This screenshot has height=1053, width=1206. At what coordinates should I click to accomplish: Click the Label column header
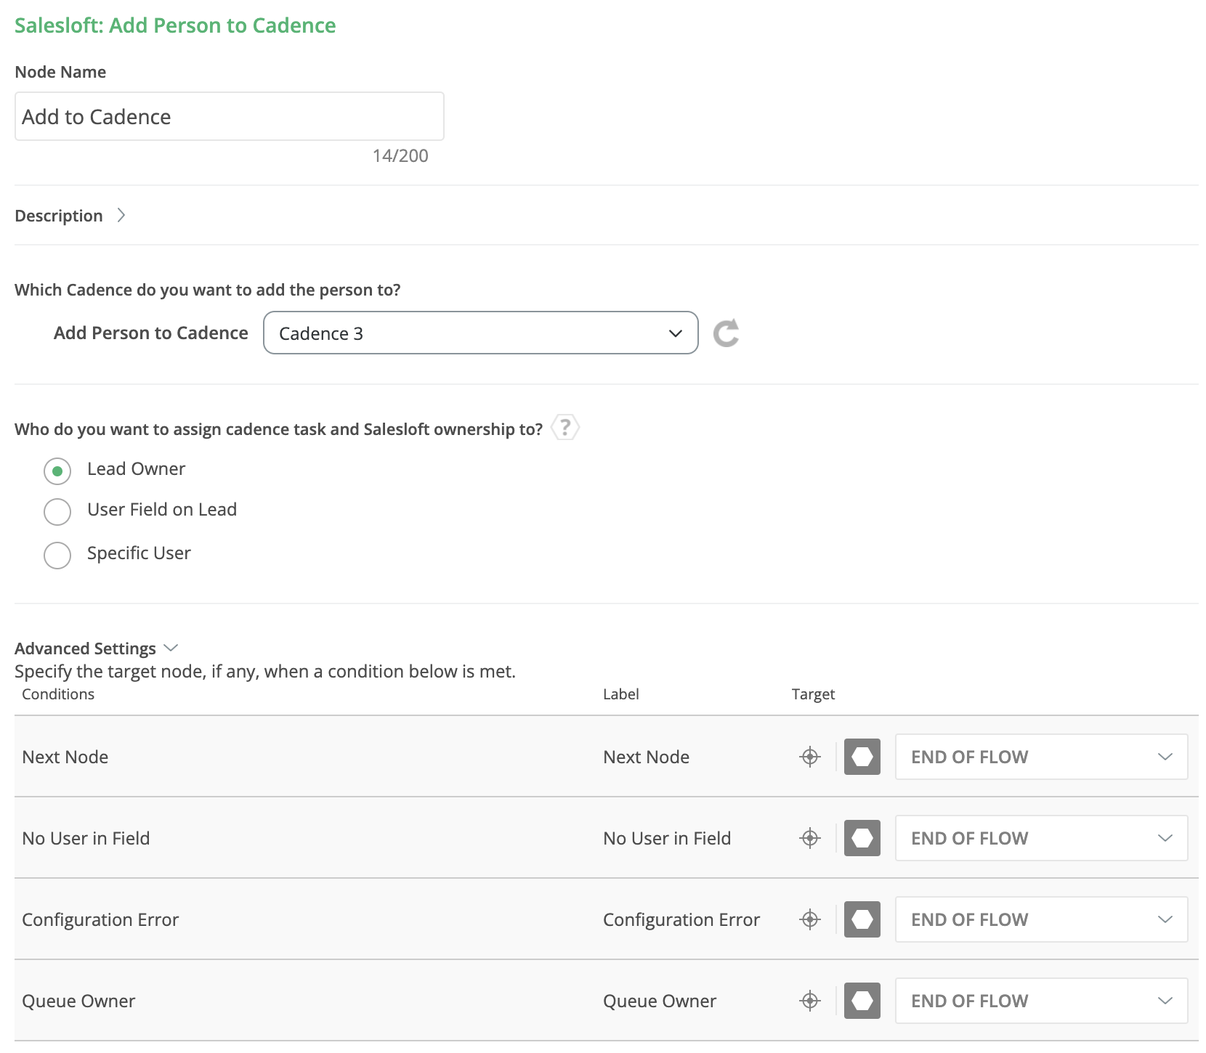pyautogui.click(x=621, y=694)
